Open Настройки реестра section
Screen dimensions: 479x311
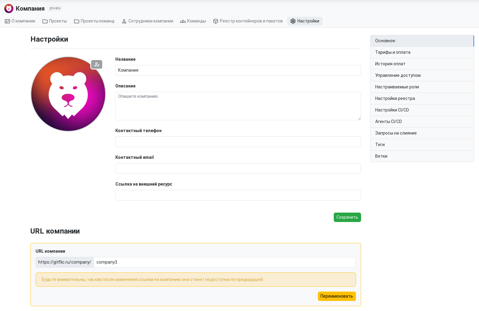[x=422, y=99]
